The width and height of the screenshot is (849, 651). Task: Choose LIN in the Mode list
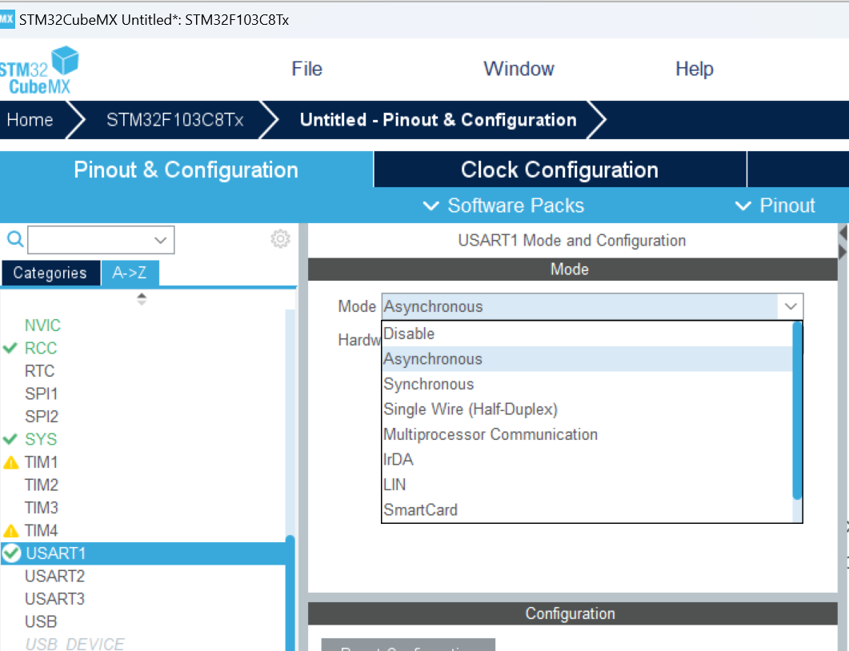pyautogui.click(x=587, y=485)
